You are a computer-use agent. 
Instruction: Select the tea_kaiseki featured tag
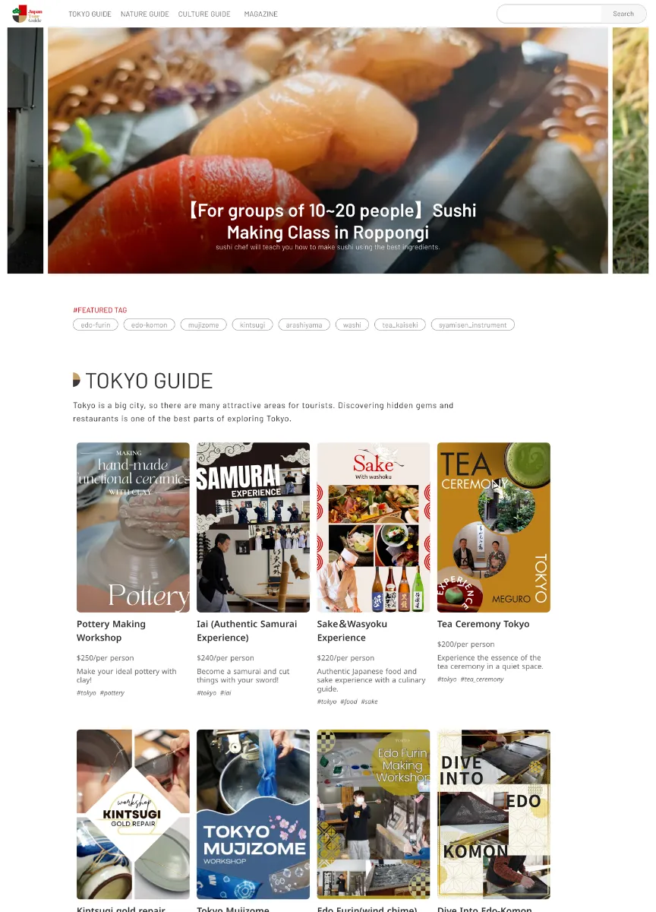[399, 325]
